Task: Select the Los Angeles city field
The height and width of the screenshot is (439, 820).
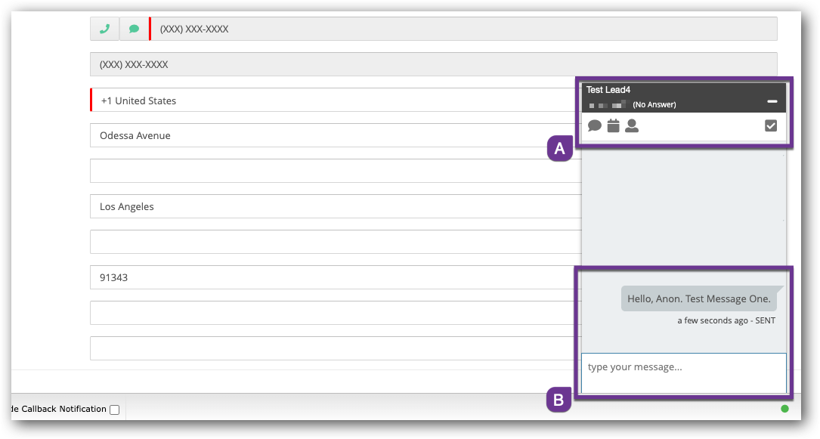Action: (302, 206)
